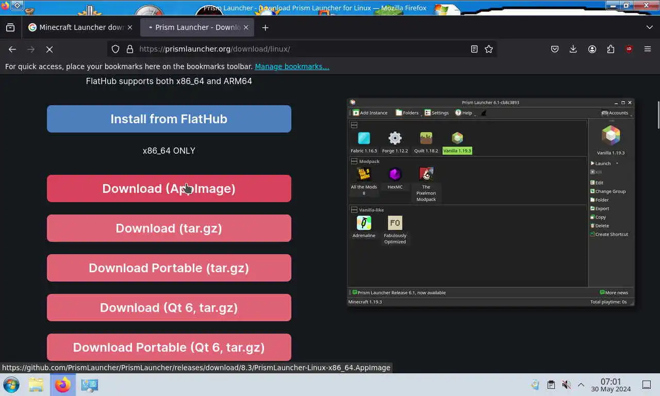Click Download Portable (tar.gz) button
Image resolution: width=660 pixels, height=396 pixels.
169,268
